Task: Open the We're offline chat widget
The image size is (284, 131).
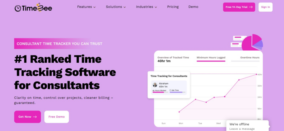Action: [x=247, y=126]
